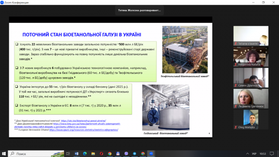
Task: Select Tetiana Vlasenko's video thumbnail
Action: click(x=251, y=36)
